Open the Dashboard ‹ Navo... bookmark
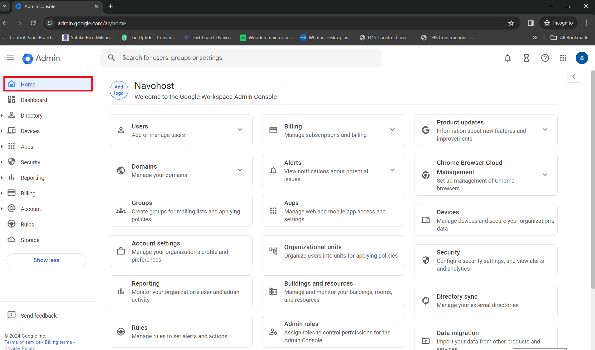Image resolution: width=595 pixels, height=350 pixels. tap(208, 38)
